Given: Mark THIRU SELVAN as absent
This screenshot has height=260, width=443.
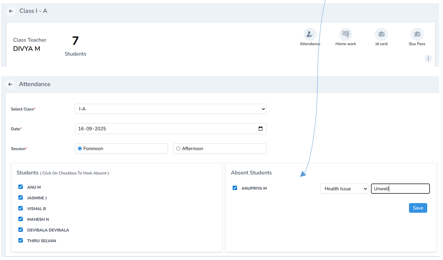Looking at the screenshot, I should point(20,240).
